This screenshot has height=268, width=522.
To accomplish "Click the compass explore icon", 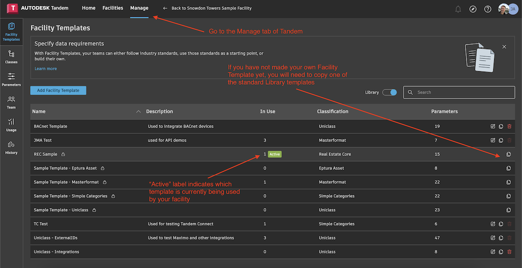I will pyautogui.click(x=473, y=9).
